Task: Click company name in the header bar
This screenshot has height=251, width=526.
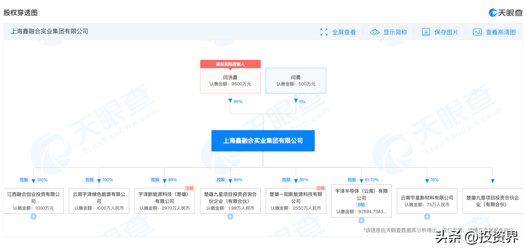Action: pyautogui.click(x=49, y=32)
